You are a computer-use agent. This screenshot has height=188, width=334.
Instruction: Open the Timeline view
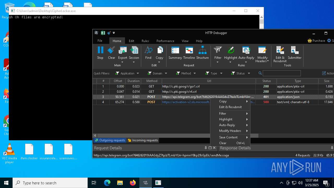point(189,53)
